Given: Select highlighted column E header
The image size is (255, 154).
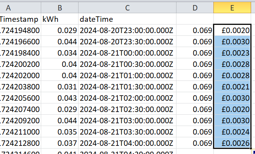Looking at the screenshot, I should click(x=232, y=8).
